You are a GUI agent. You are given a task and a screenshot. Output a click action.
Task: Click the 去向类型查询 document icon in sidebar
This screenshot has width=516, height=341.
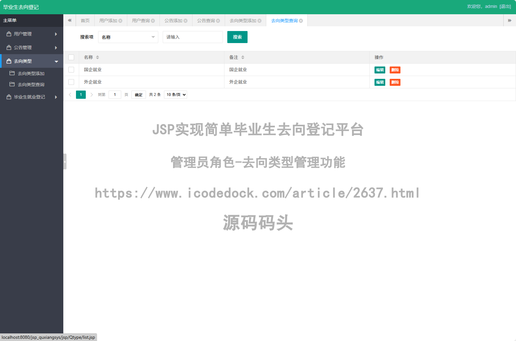[12, 84]
